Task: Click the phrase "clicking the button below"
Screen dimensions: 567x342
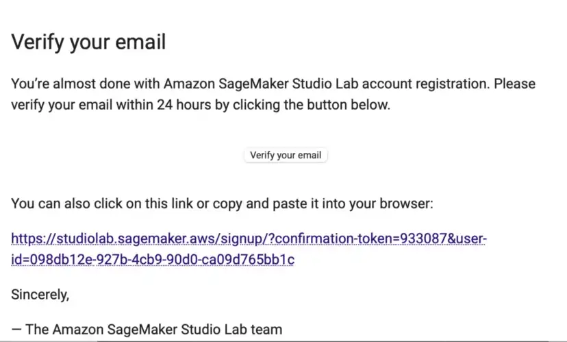Action: coord(311,105)
